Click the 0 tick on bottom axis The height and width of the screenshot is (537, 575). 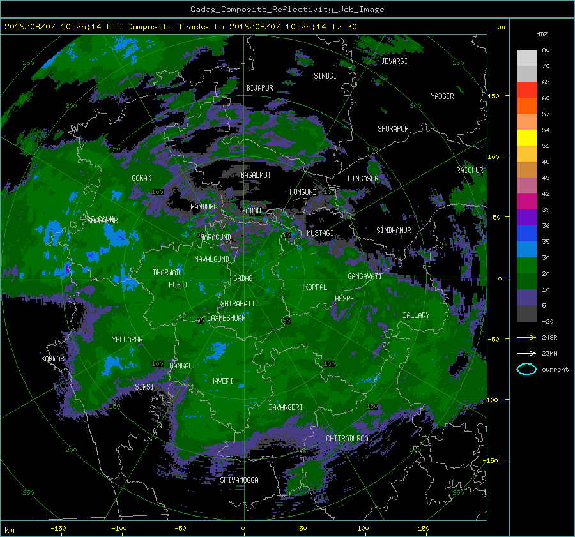243,529
